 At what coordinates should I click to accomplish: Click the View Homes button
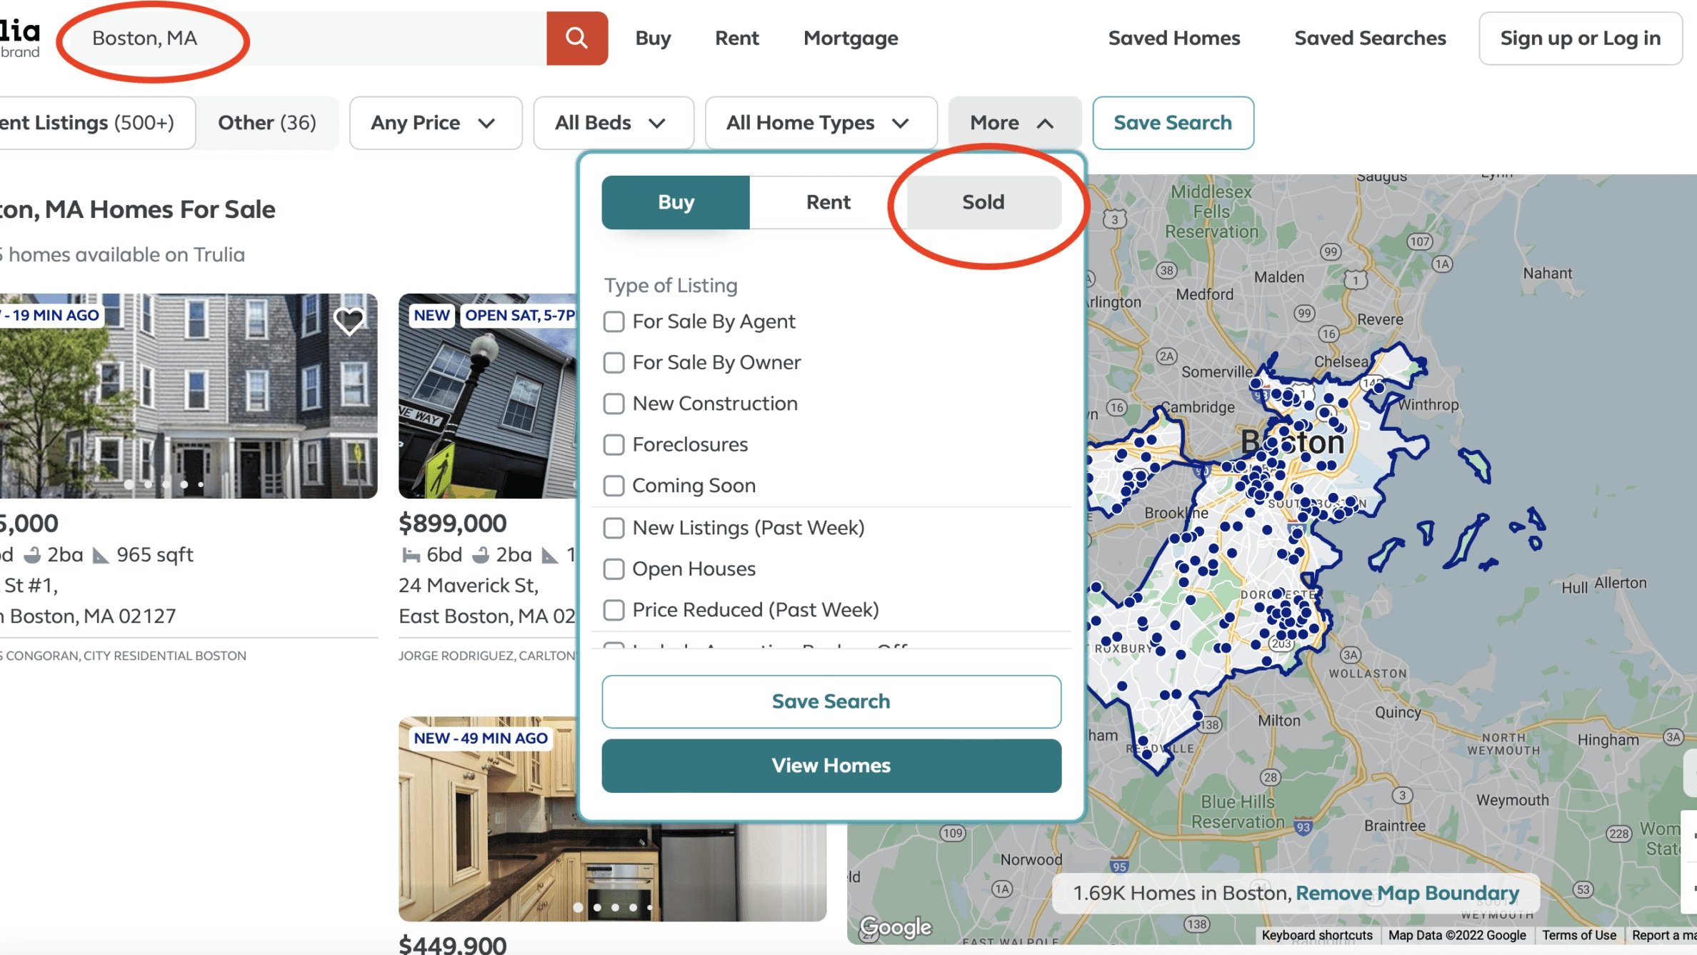point(831,765)
